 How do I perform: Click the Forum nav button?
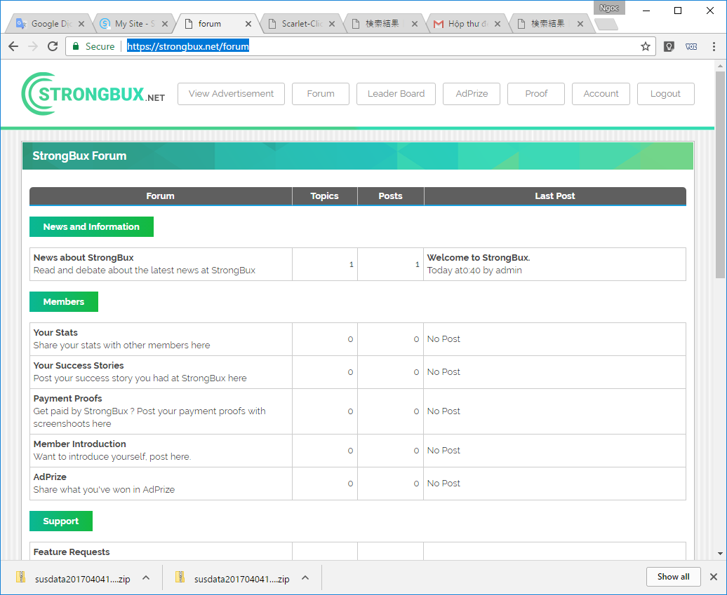click(x=321, y=93)
